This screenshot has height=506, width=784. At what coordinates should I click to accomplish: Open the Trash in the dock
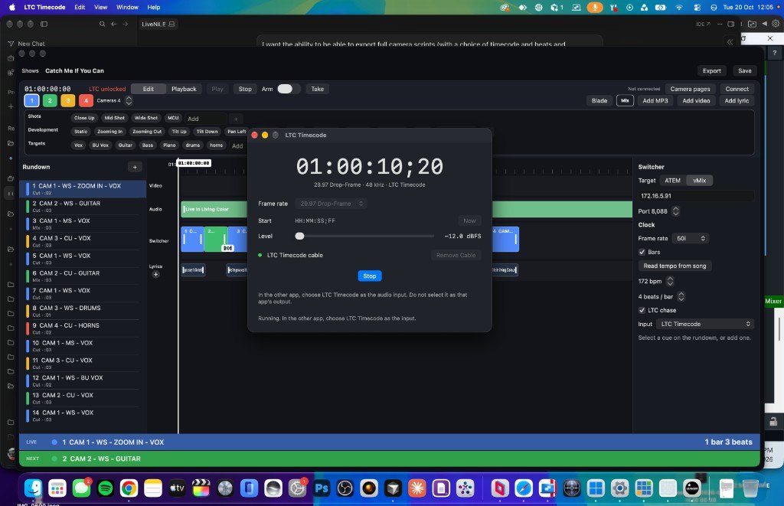tap(750, 488)
